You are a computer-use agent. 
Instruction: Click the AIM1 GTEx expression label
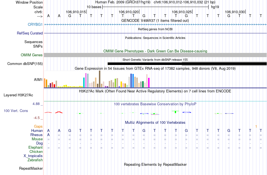[38, 80]
